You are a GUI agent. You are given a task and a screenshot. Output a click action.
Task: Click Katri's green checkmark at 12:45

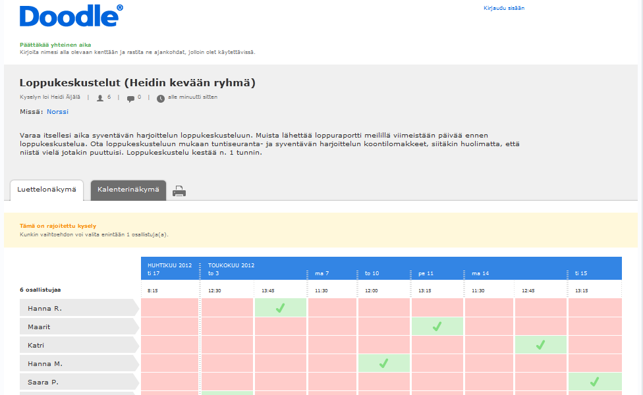click(540, 344)
